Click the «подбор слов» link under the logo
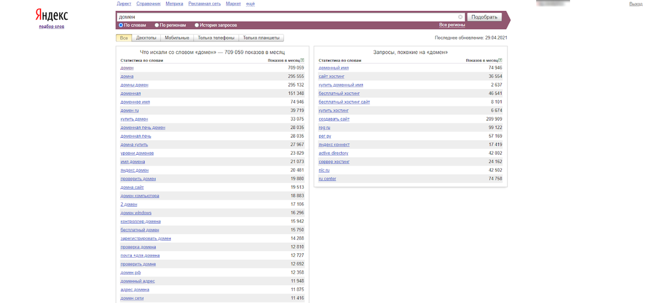650x303 pixels. tap(51, 27)
